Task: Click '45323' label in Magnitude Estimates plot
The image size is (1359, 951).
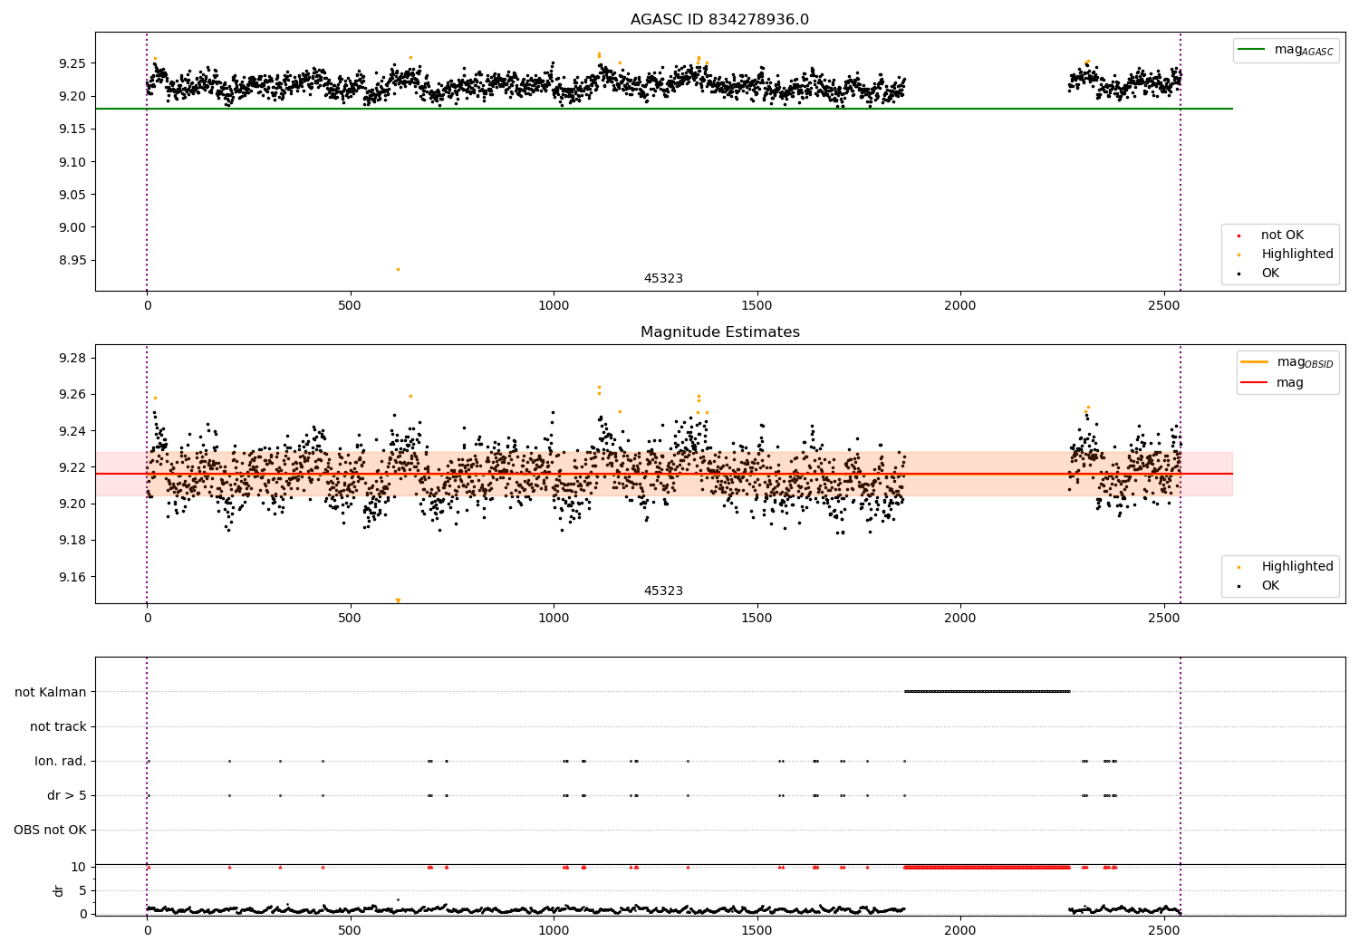Action: pos(663,591)
